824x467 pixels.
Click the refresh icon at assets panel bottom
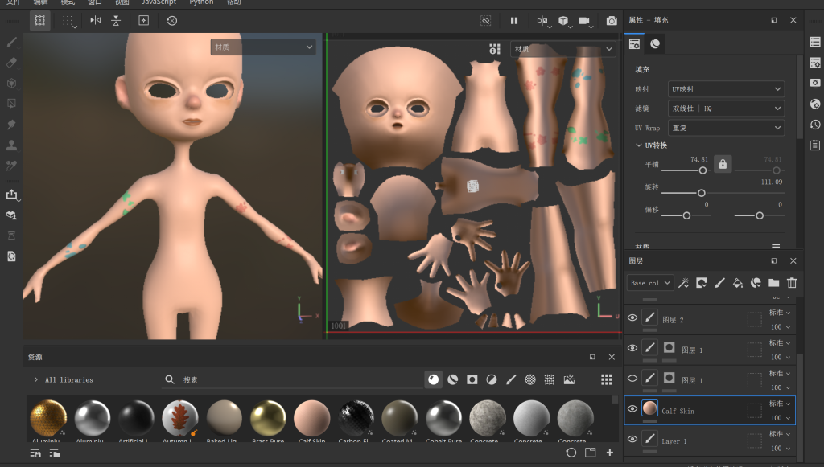point(571,453)
